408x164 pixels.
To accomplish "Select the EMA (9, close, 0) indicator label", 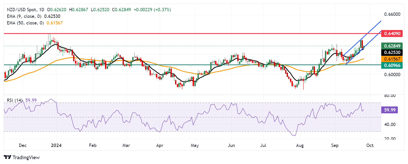I will coord(24,16).
